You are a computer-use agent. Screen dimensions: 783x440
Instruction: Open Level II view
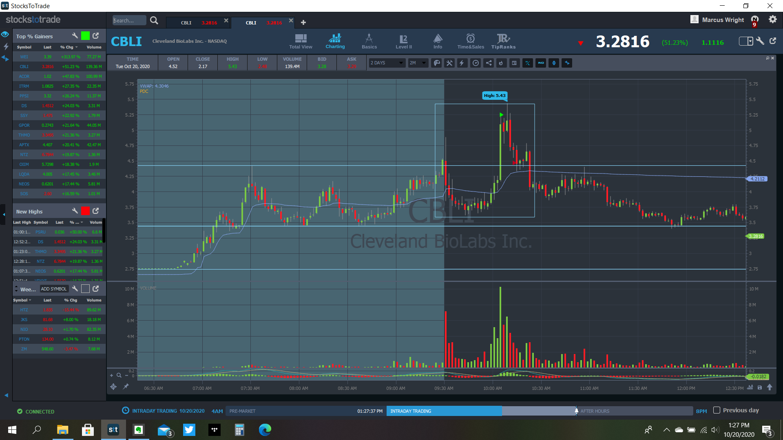(x=403, y=41)
